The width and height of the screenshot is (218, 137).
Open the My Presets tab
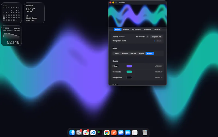pyautogui.click(x=136, y=29)
